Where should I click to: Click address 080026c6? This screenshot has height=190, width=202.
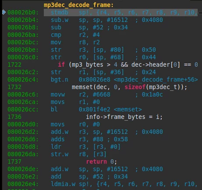click(23, 95)
